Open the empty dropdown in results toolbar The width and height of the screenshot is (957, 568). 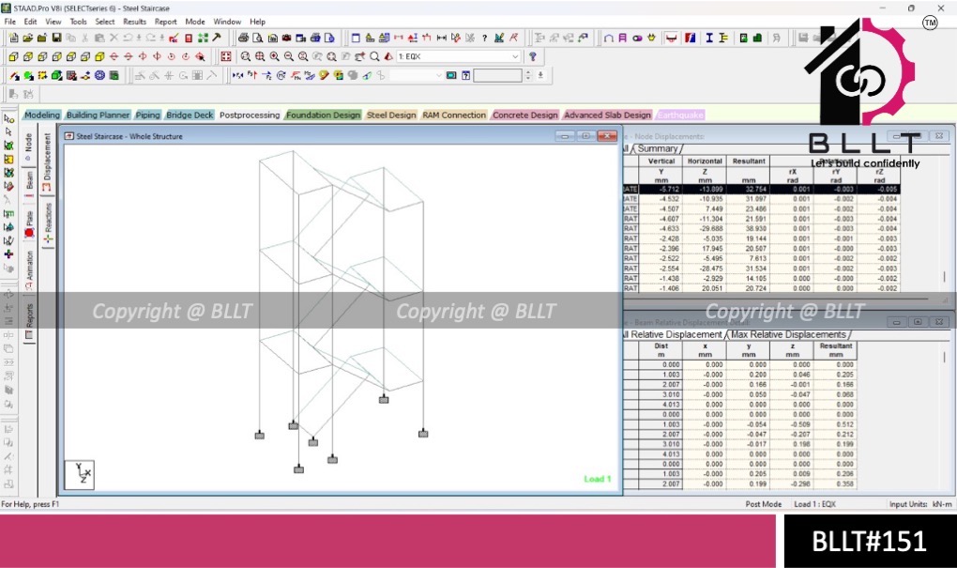[417, 76]
